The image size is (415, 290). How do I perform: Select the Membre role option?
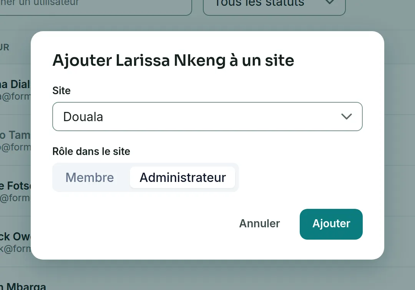pyautogui.click(x=90, y=177)
